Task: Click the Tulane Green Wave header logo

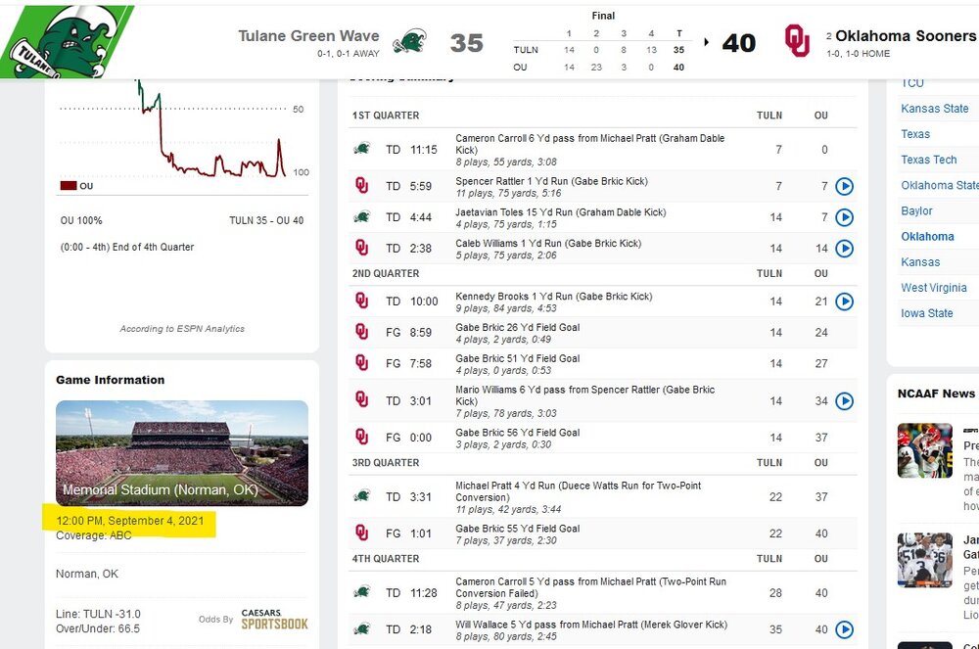Action: tap(409, 42)
